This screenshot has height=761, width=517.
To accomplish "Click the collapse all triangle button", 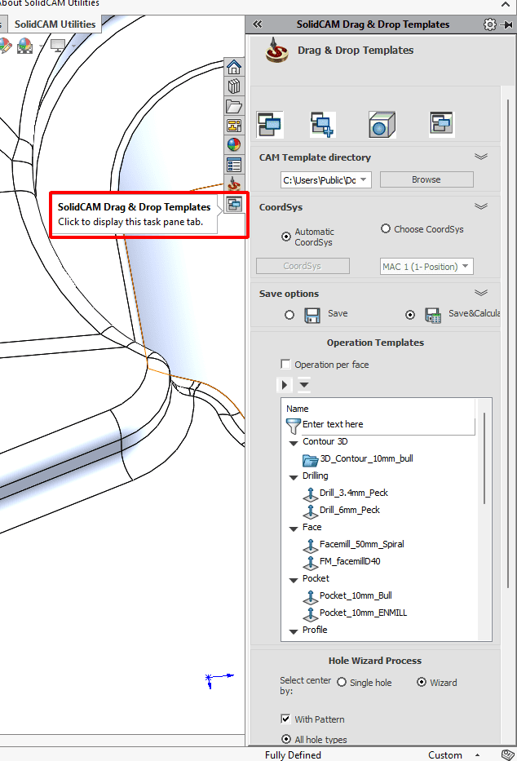I will [x=304, y=385].
